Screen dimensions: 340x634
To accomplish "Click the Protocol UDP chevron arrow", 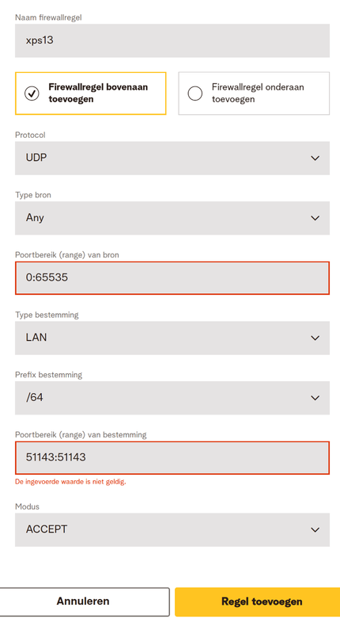I will [315, 158].
